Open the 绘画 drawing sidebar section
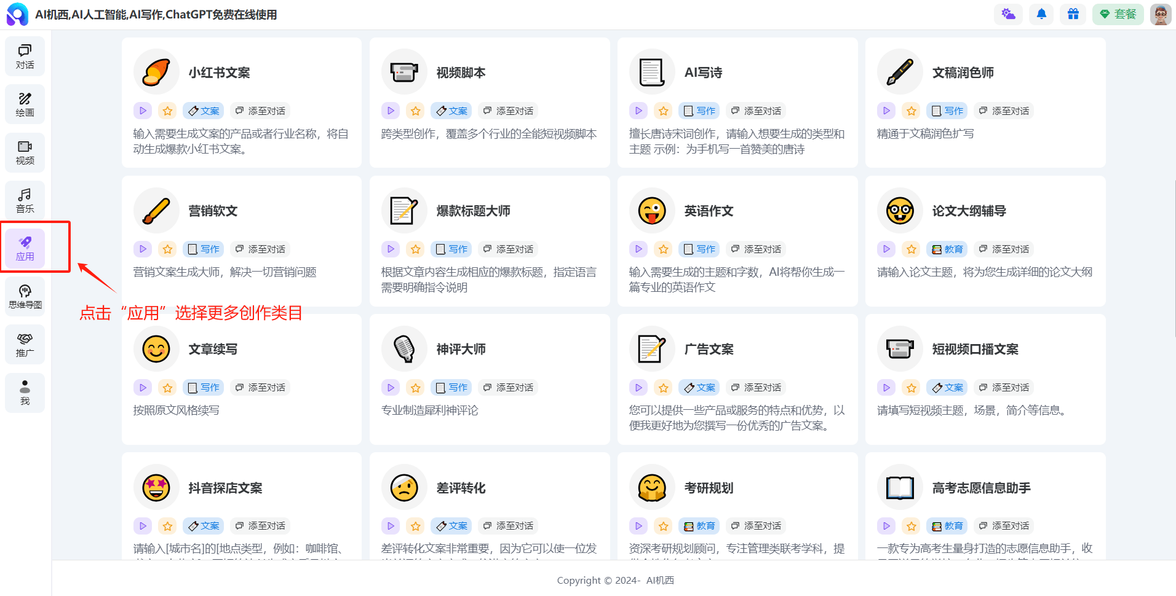 pos(25,104)
